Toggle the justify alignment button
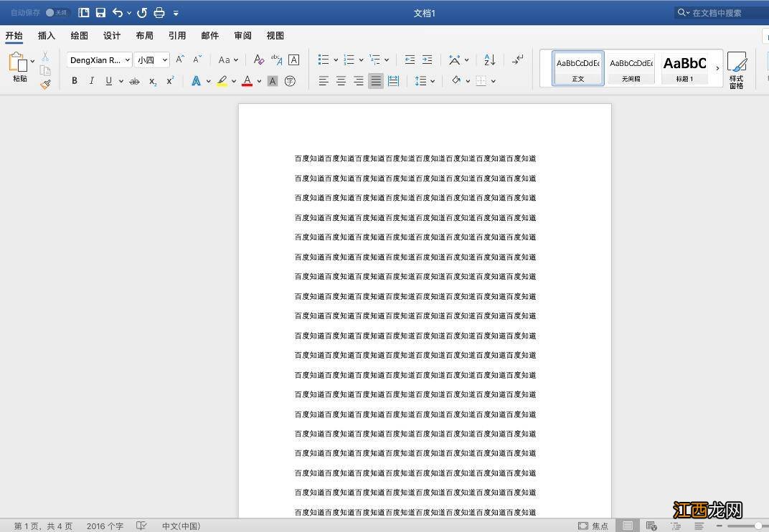 (376, 81)
